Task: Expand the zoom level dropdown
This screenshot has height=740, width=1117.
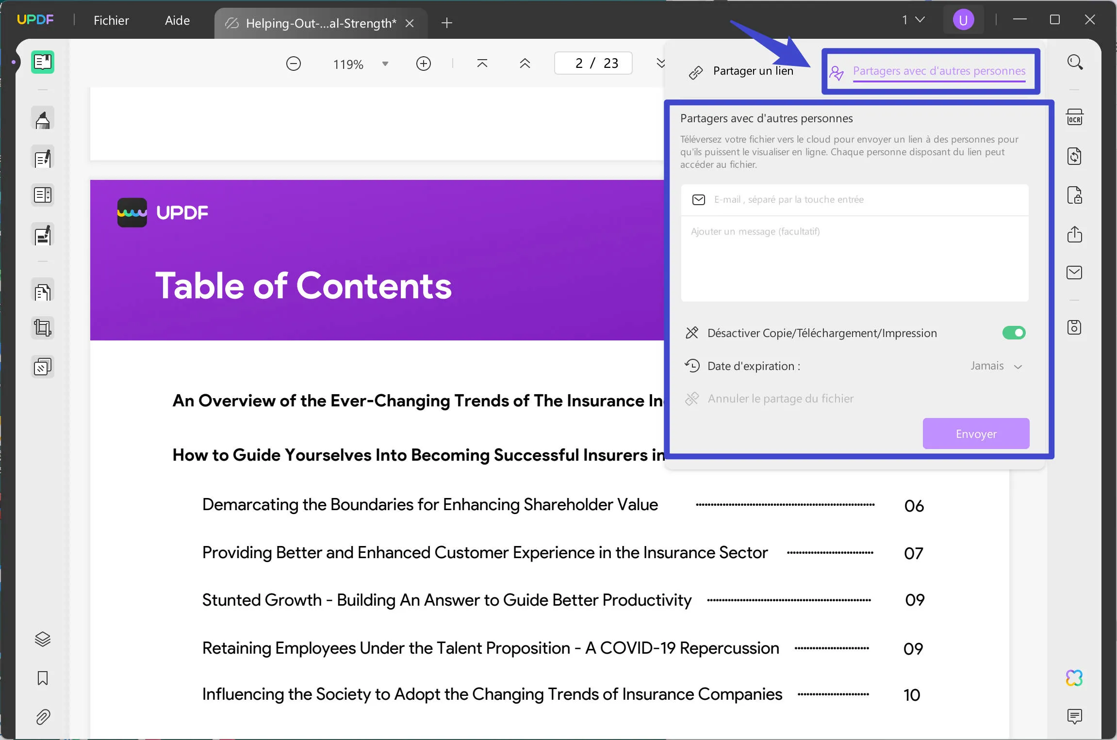Action: [385, 63]
